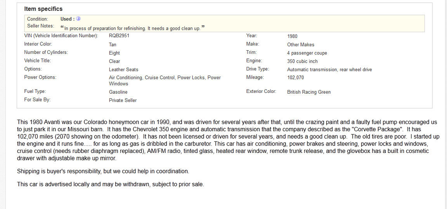Click the shipping responsibility paragraph
This screenshot has width=447, height=209.
[103, 171]
